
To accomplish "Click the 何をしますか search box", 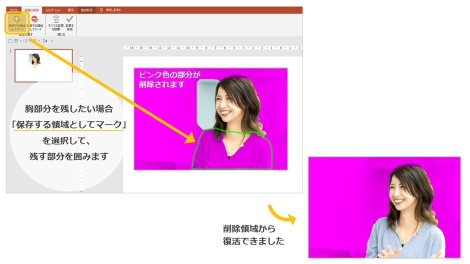I will 113,10.
